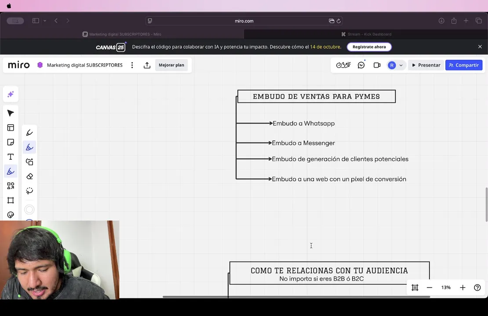Open Safari downloads
Viewport: 488px width, 316px height.
pyautogui.click(x=441, y=21)
